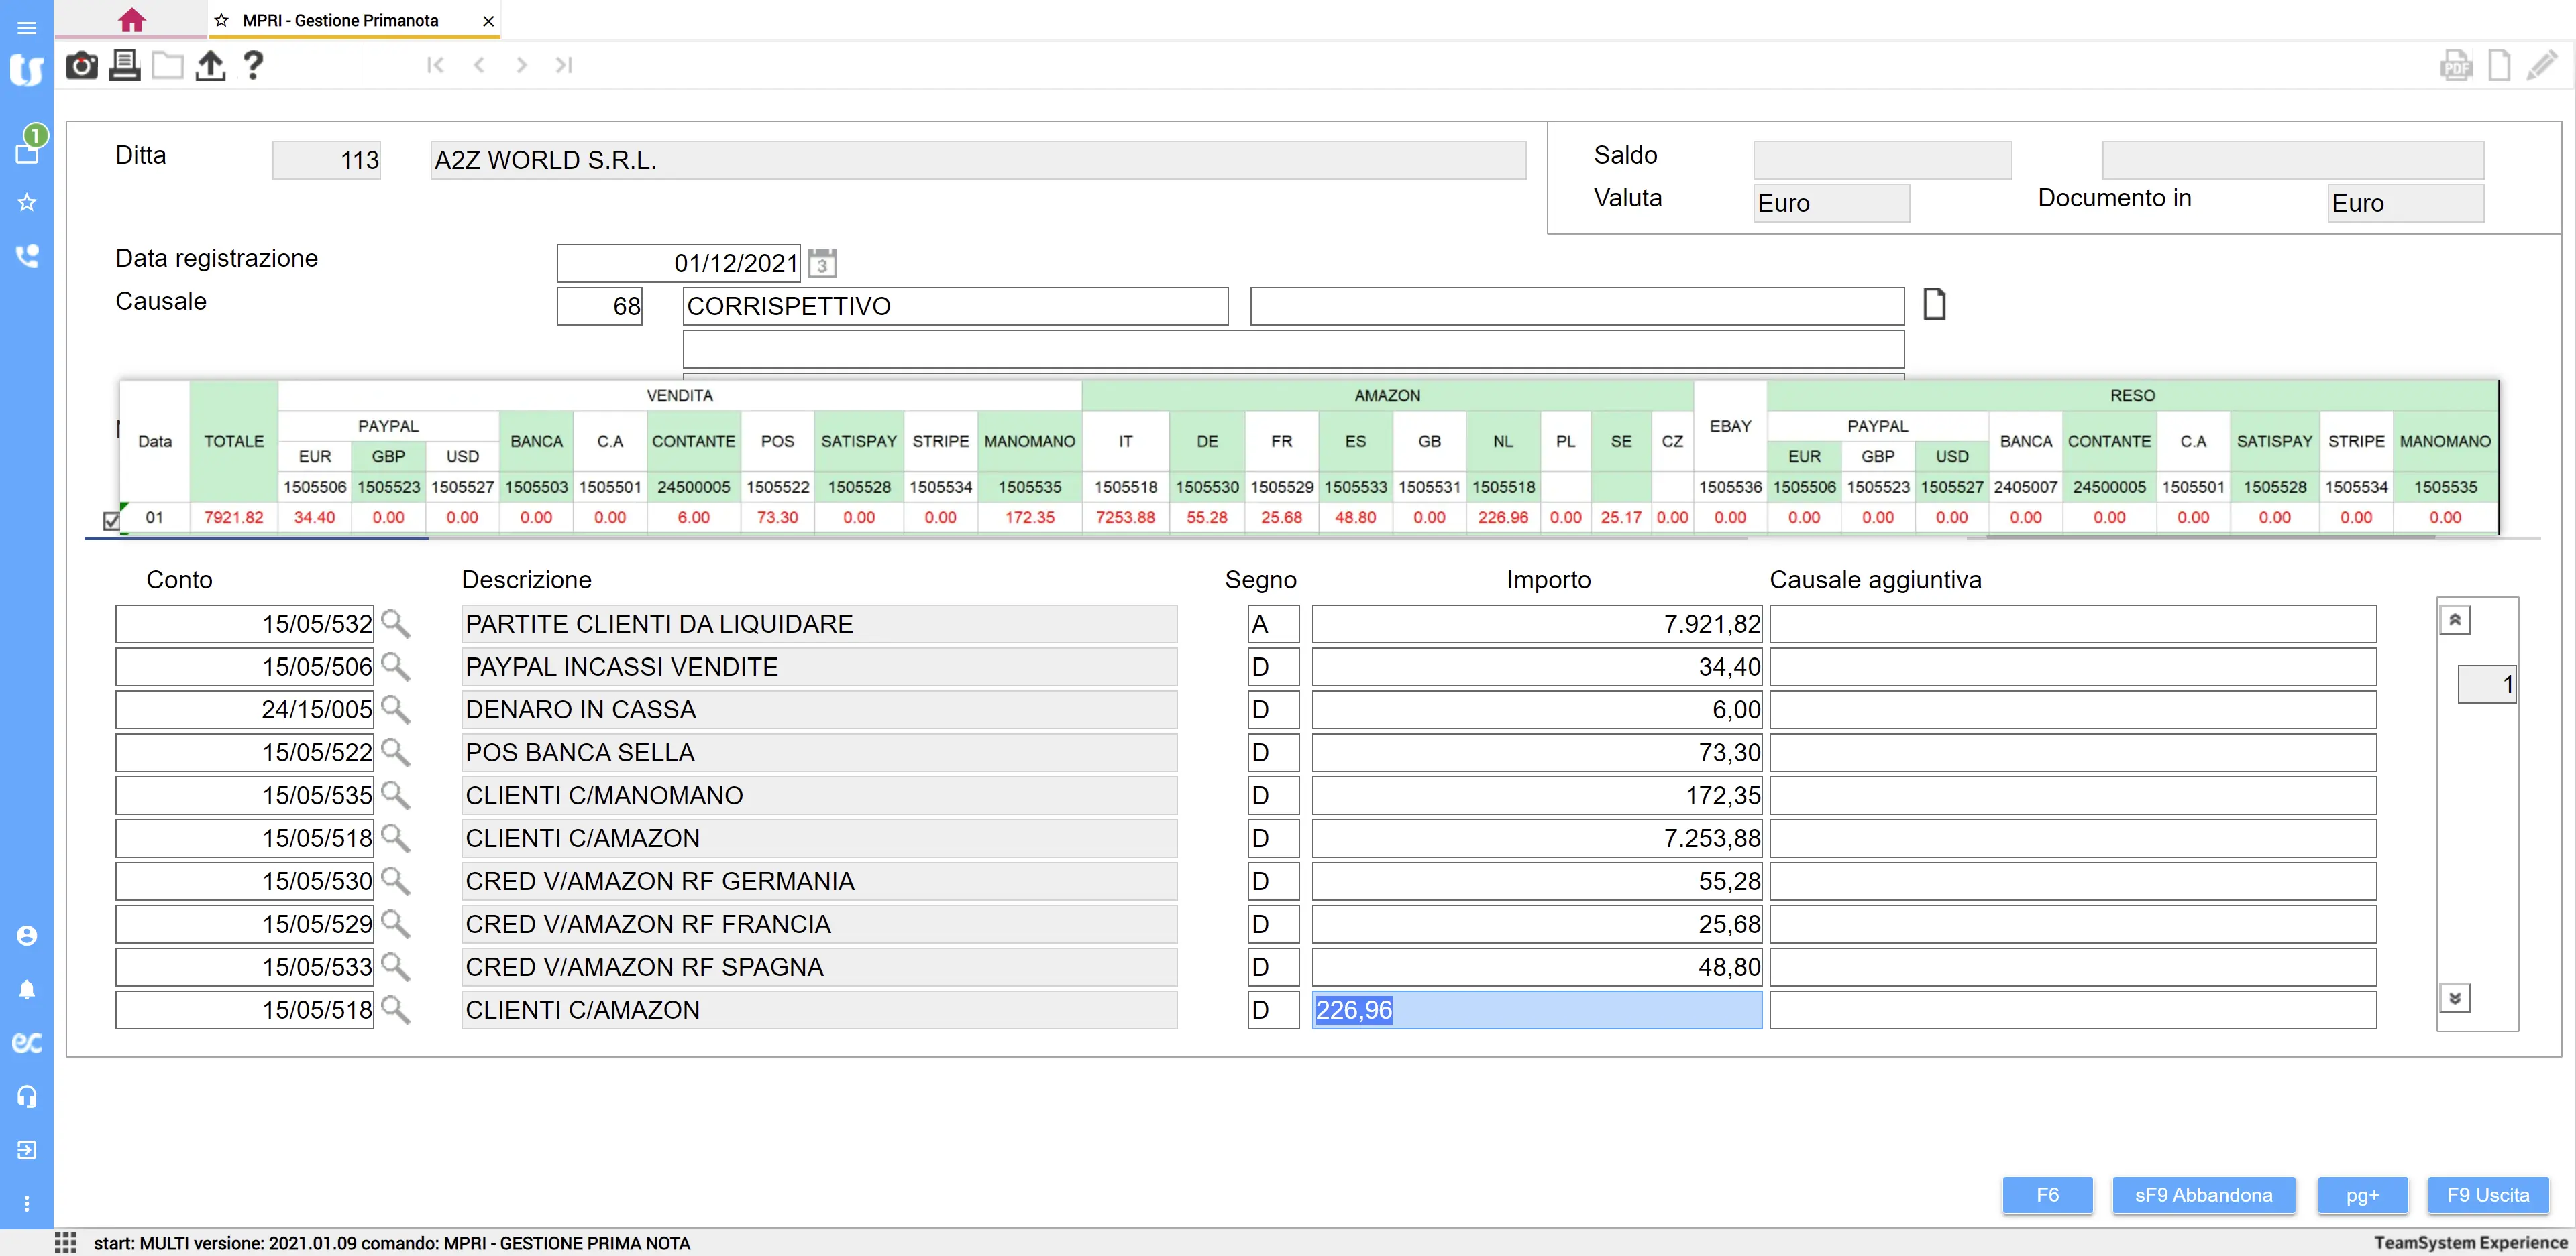Open the hamburger menu in sidebar

[x=27, y=28]
